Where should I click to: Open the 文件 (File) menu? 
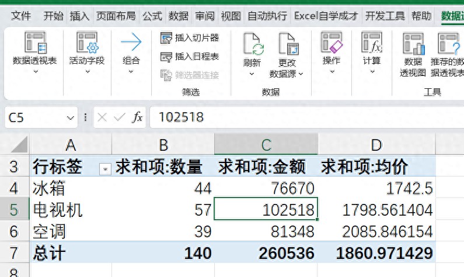coord(22,16)
